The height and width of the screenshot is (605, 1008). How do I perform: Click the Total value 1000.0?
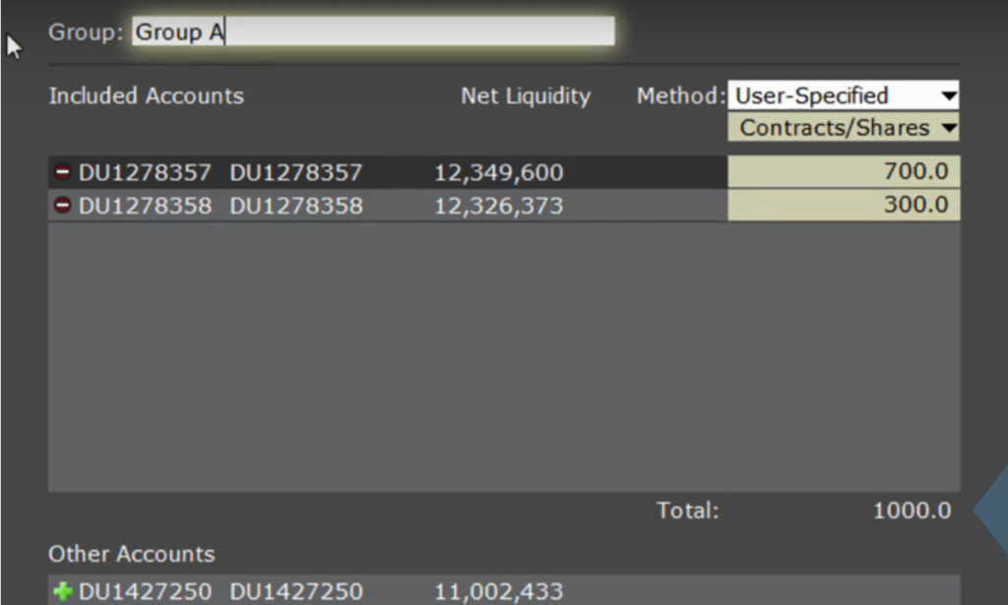[x=912, y=512]
